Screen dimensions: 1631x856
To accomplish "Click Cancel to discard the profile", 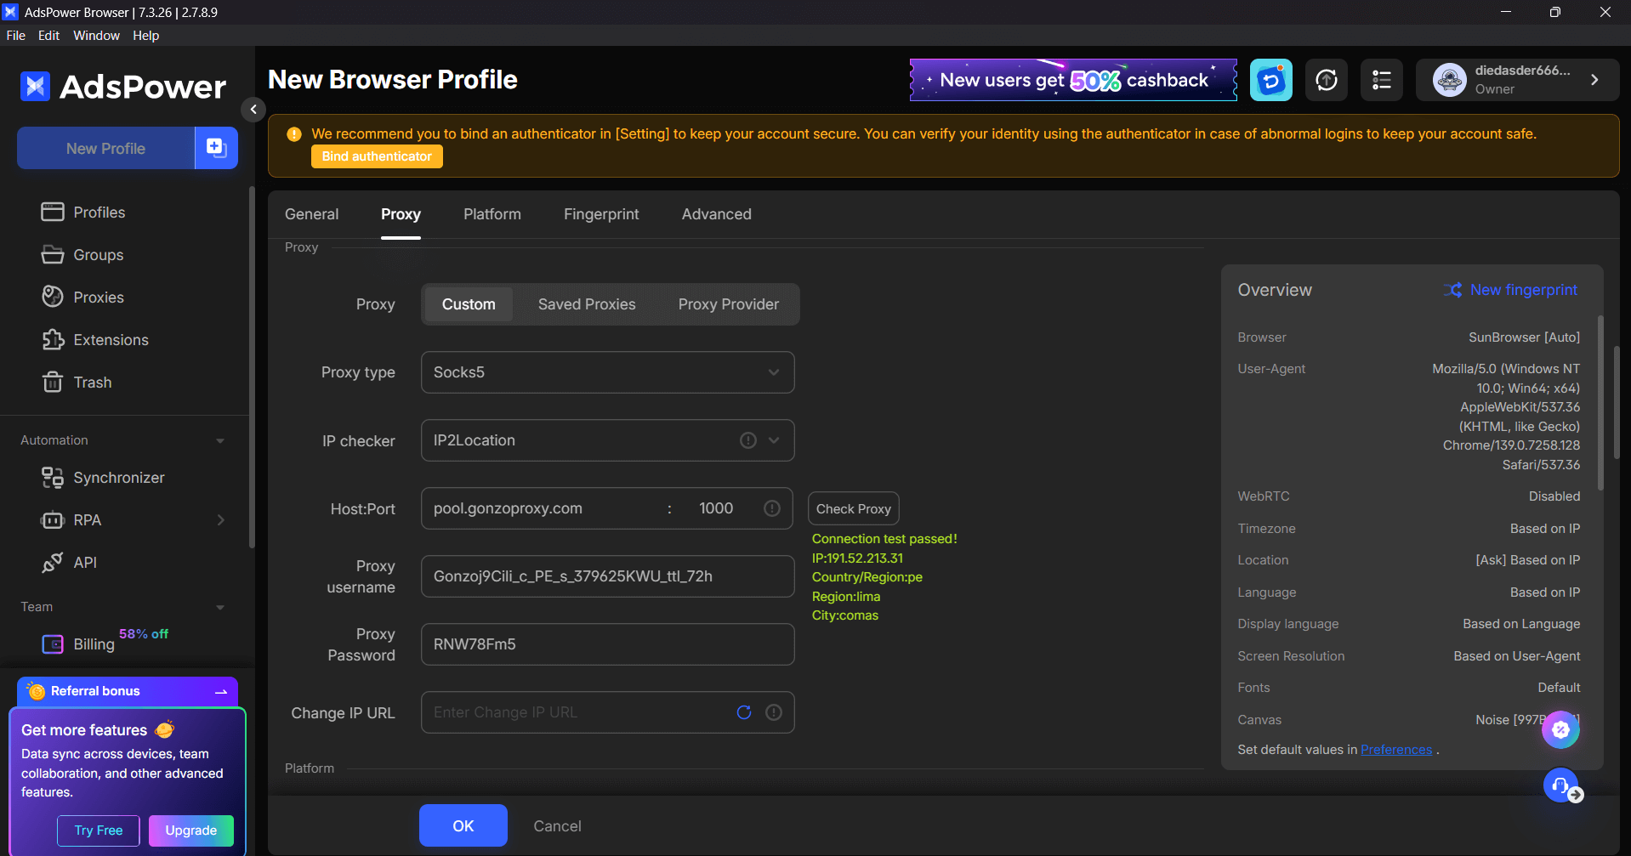I will (558, 826).
